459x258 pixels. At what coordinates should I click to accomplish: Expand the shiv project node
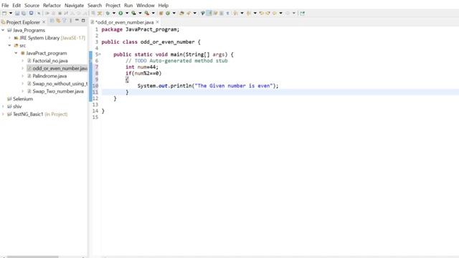3,107
